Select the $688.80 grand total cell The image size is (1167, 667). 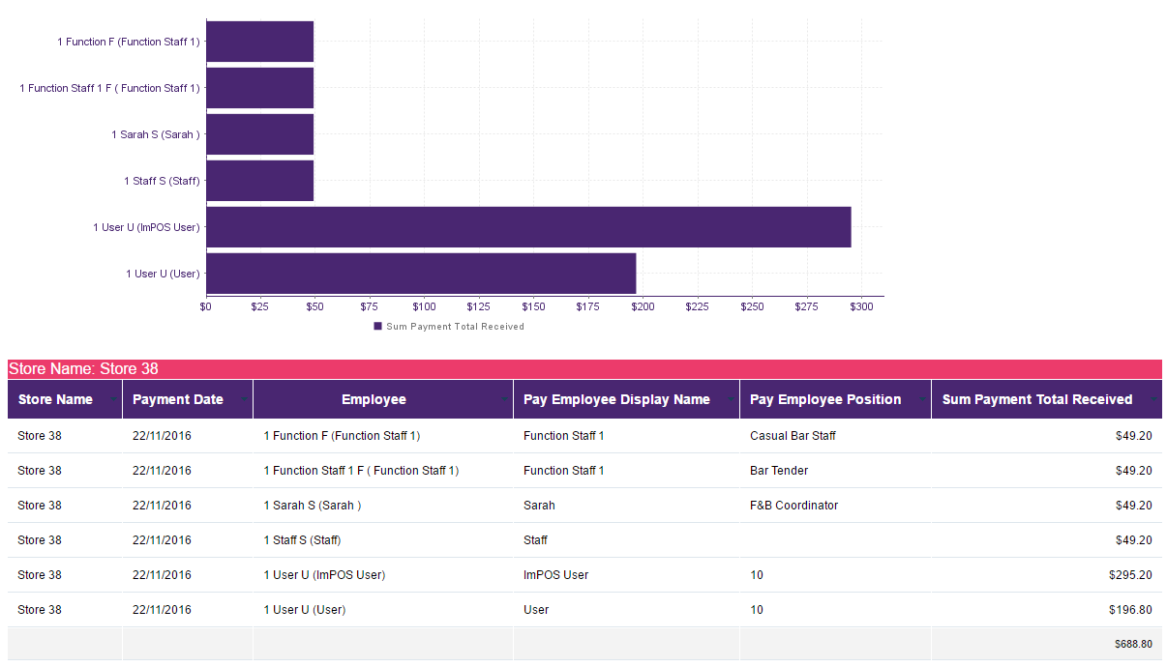(1132, 644)
